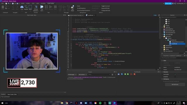Image resolution: width=187 pixels, height=105 pixels.
Task: Toggle the Disabled checkbox in Properties
Action: [x=175, y=77]
